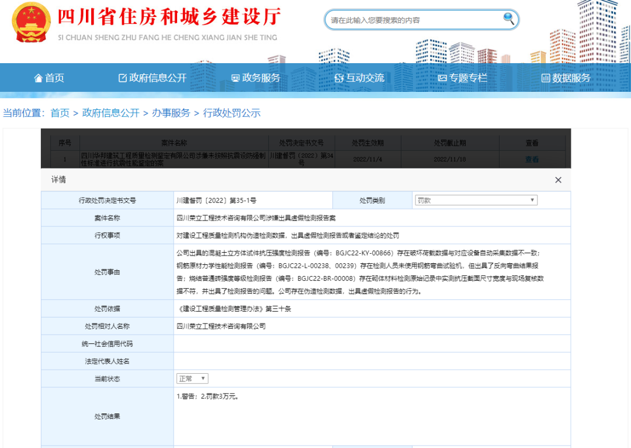631x448 pixels.
Task: Click the 处罚事由 paragraph text
Action: [360, 272]
